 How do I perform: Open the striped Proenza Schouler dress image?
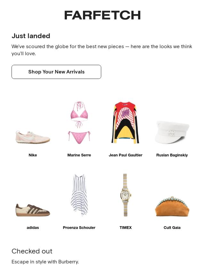pyautogui.click(x=79, y=195)
